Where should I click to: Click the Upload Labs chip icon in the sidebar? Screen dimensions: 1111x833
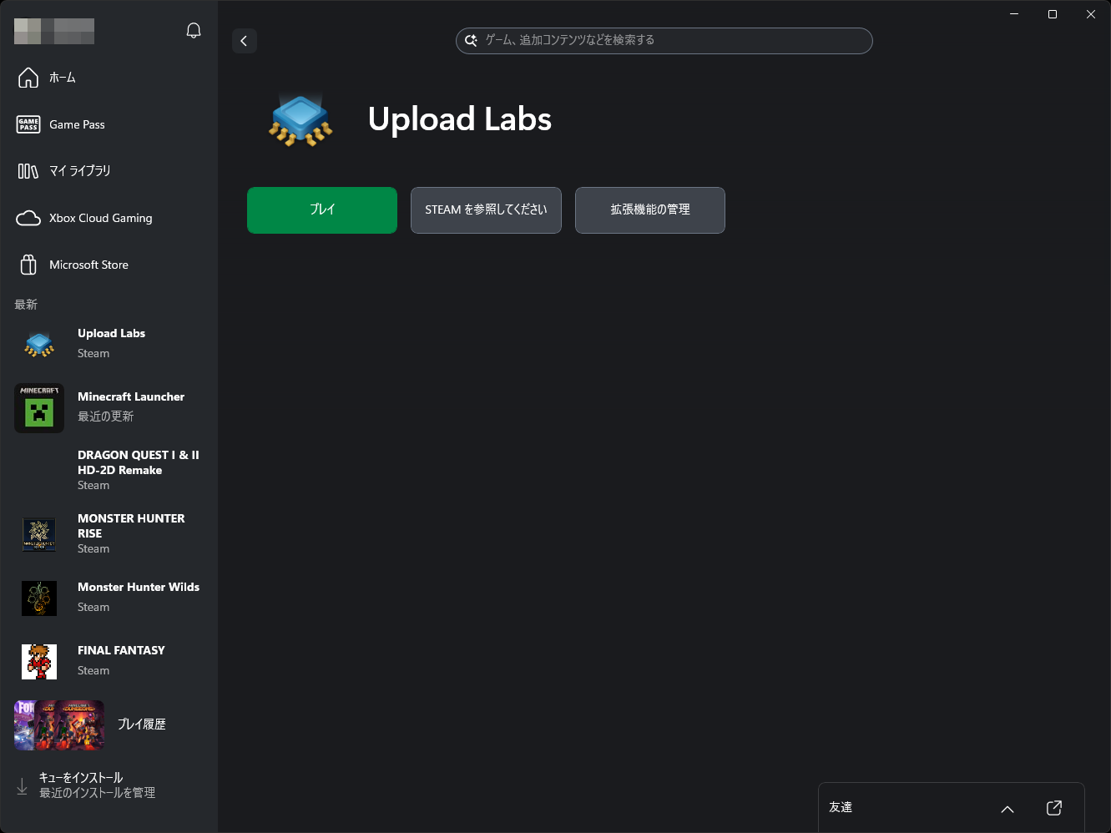pyautogui.click(x=38, y=343)
